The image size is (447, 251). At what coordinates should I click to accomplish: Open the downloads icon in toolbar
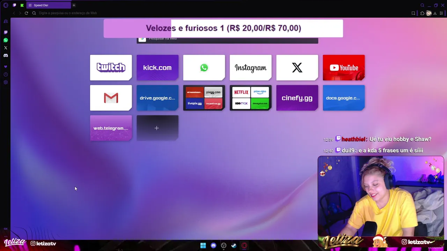click(x=435, y=13)
